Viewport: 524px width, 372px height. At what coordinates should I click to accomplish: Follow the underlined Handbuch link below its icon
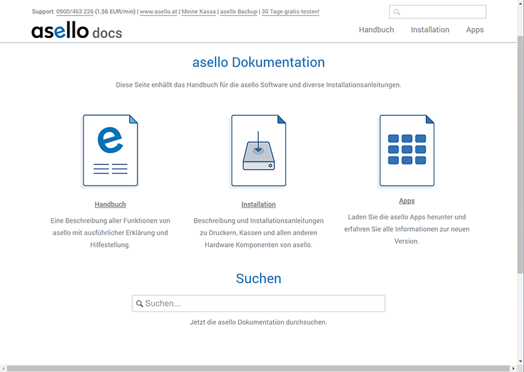click(110, 204)
